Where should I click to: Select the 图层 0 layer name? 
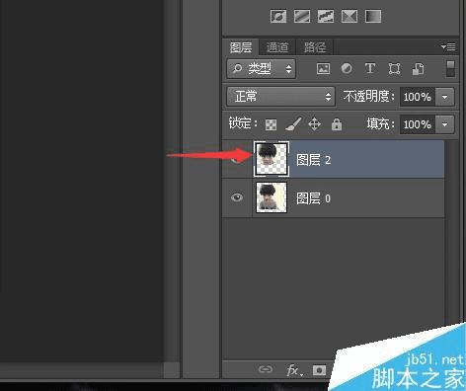(313, 198)
